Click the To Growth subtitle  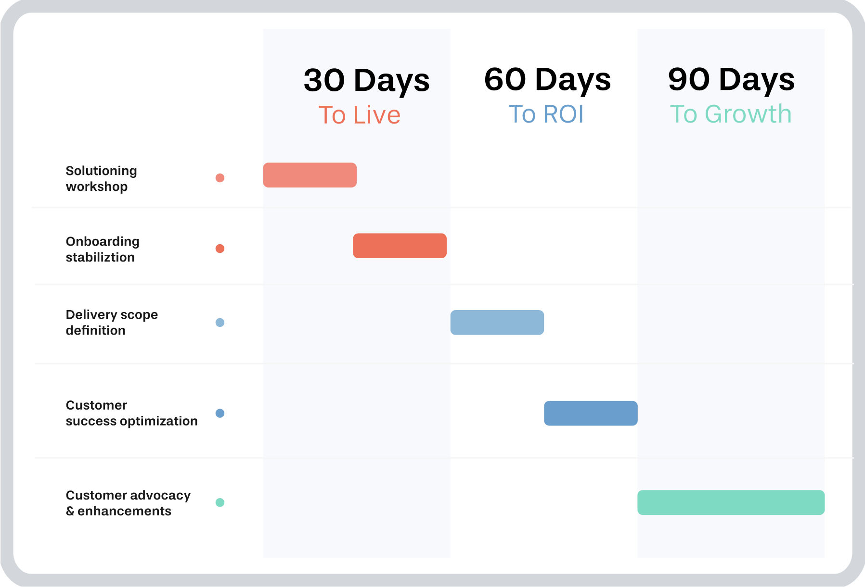point(731,114)
